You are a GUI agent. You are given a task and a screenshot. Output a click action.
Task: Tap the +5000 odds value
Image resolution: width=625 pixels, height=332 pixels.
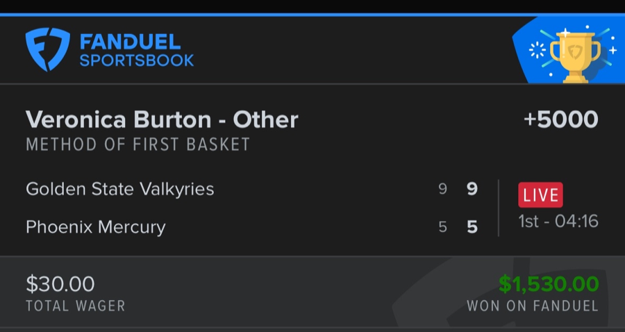(x=560, y=119)
